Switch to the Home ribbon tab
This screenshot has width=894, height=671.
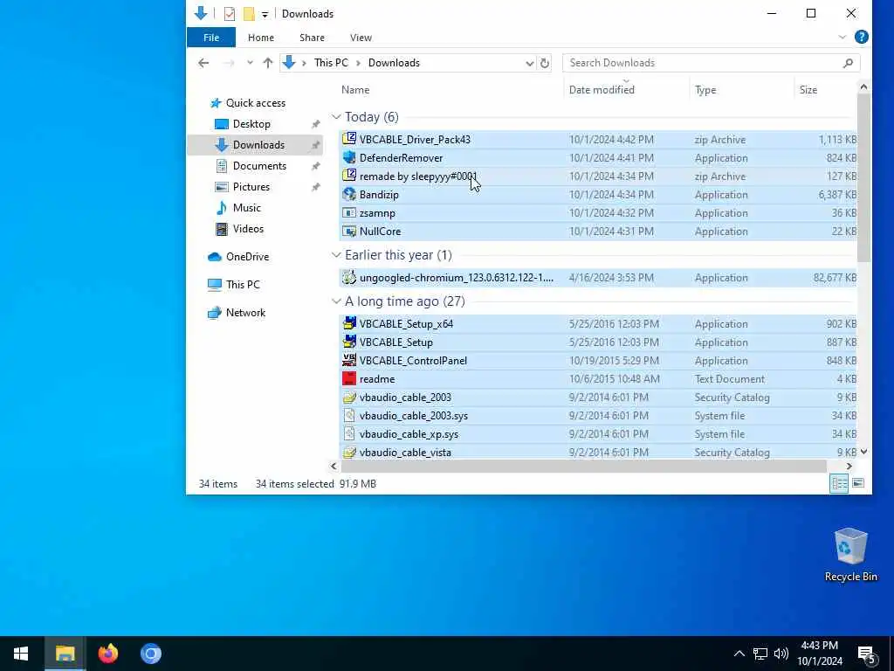[x=260, y=38]
